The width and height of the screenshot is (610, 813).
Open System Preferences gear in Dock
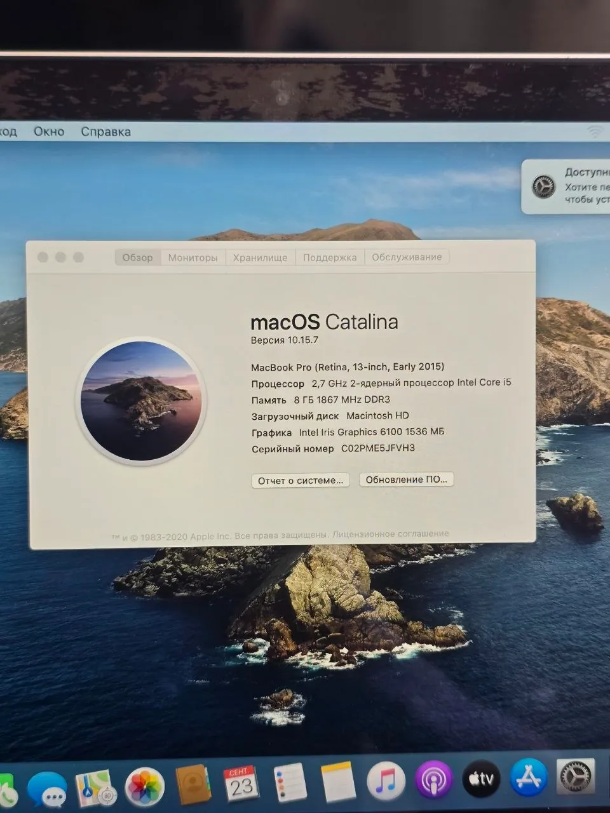pos(576,776)
